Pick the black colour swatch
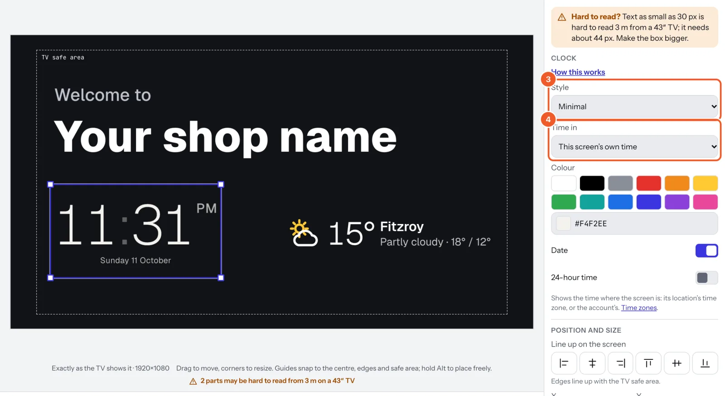 click(592, 183)
